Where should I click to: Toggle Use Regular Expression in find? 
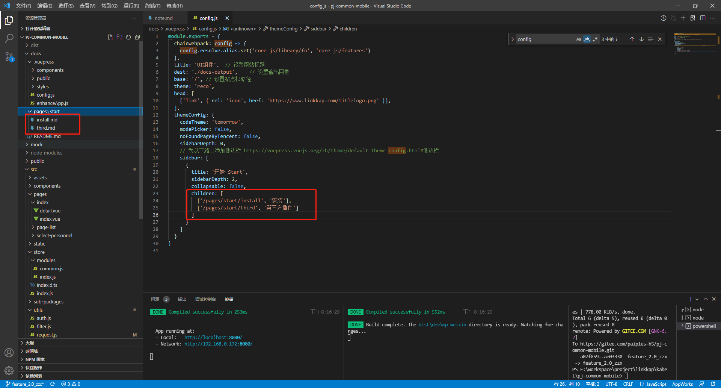click(x=595, y=39)
